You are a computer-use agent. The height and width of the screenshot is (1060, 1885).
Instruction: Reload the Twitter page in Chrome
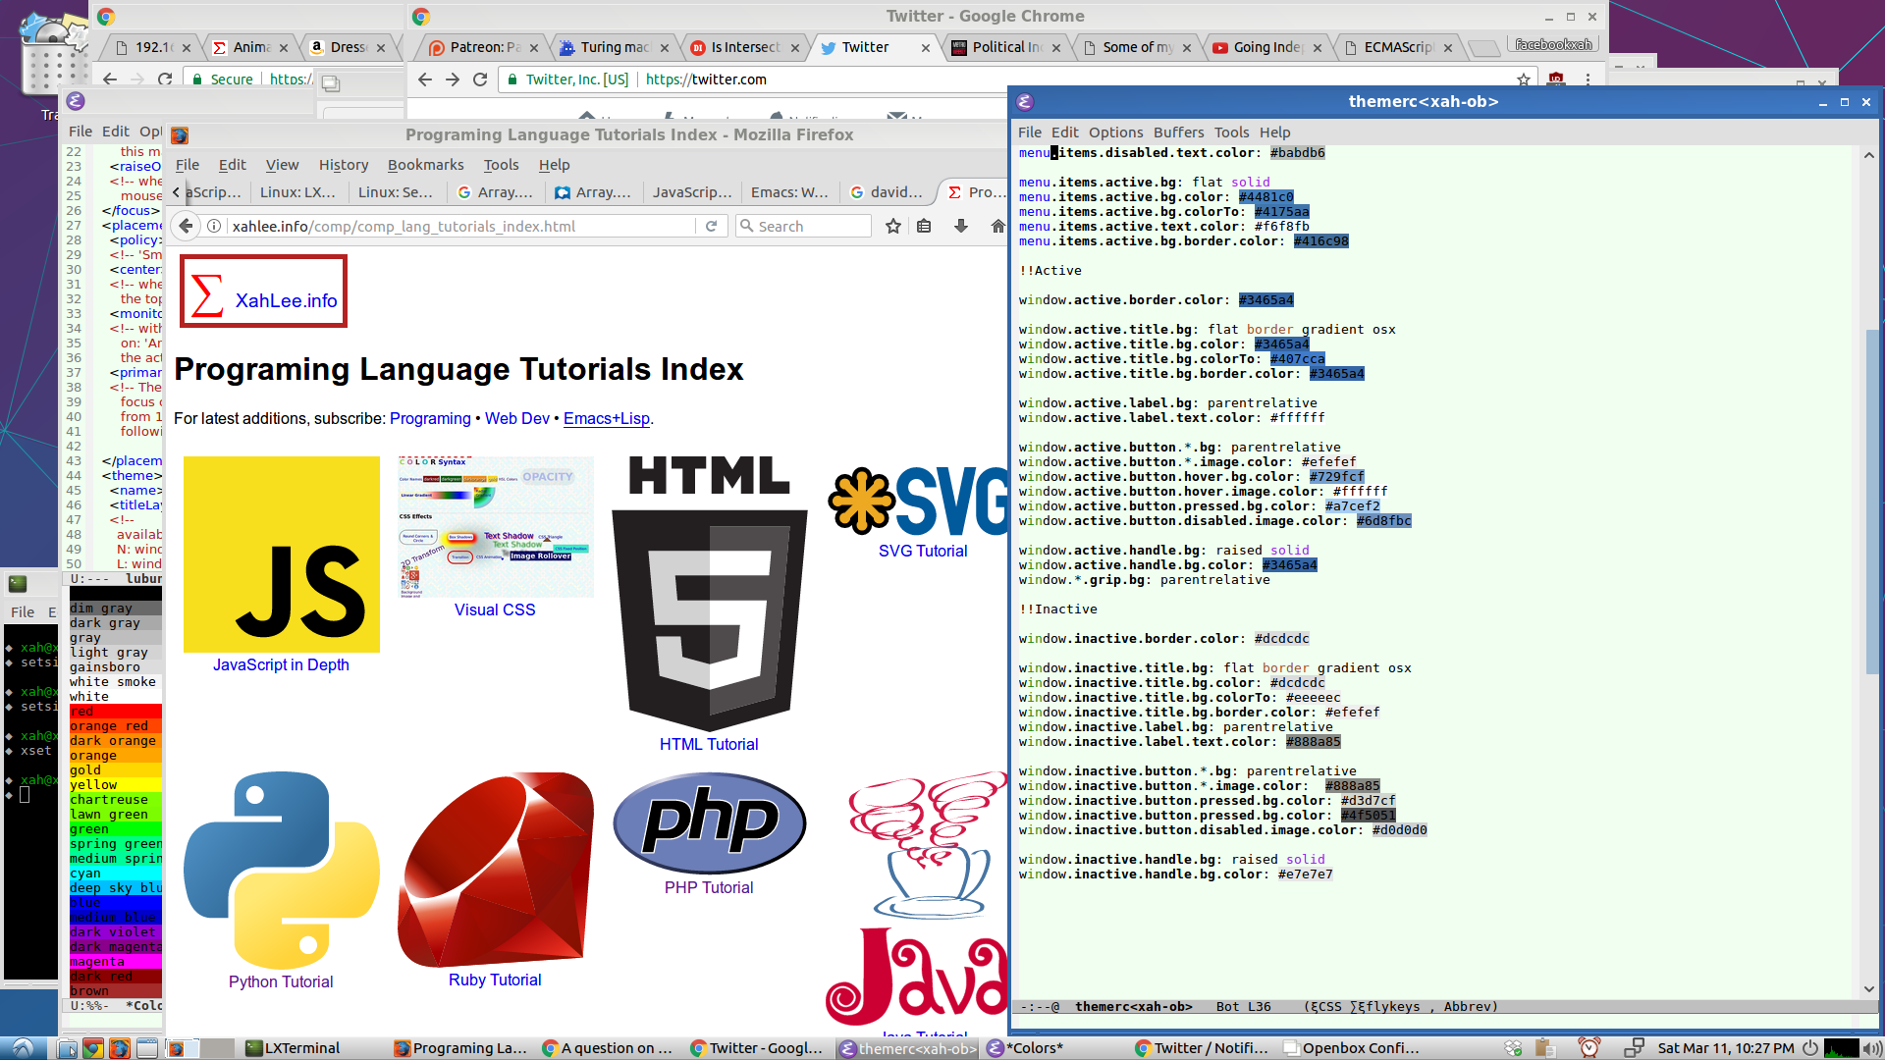click(480, 79)
